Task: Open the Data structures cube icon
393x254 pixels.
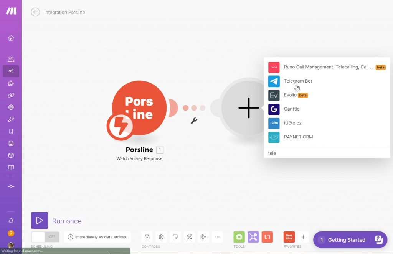Action: (11, 155)
